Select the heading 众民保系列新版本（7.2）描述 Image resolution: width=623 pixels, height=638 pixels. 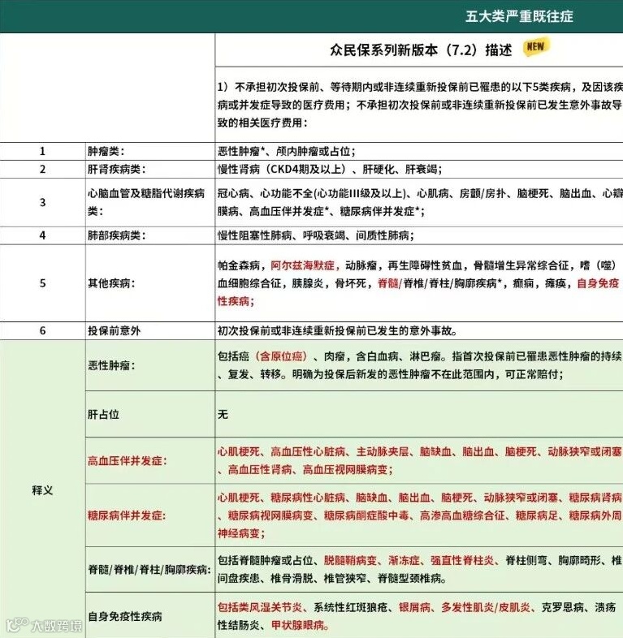coord(421,50)
